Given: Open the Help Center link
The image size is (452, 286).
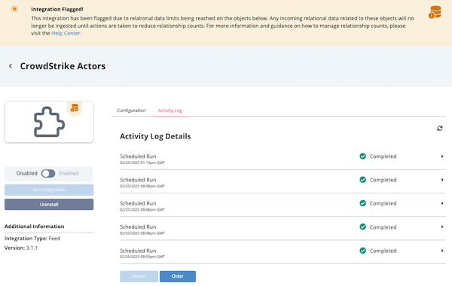Looking at the screenshot, I should point(66,33).
